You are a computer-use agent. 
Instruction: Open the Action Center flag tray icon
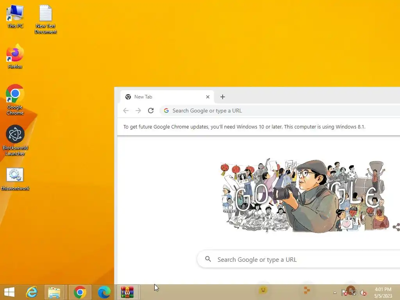tap(344, 292)
